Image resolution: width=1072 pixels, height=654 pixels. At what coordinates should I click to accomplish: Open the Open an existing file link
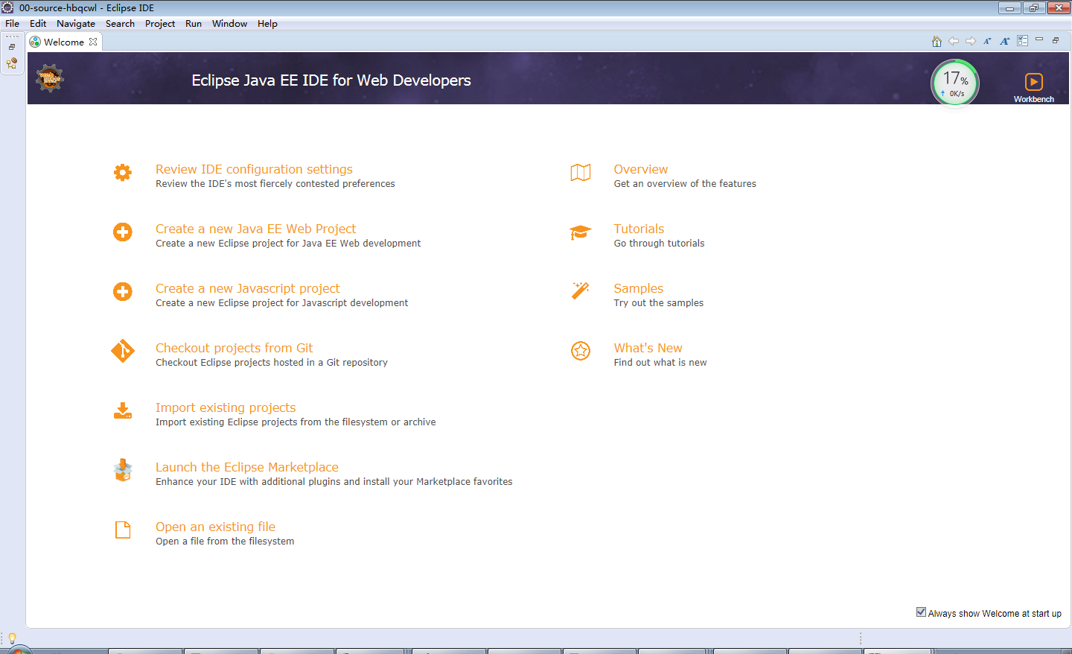tap(215, 527)
